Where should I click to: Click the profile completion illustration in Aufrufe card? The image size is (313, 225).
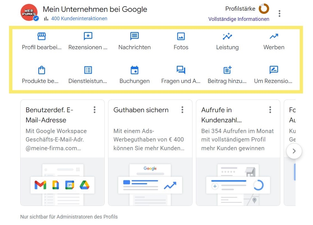[x=238, y=182]
